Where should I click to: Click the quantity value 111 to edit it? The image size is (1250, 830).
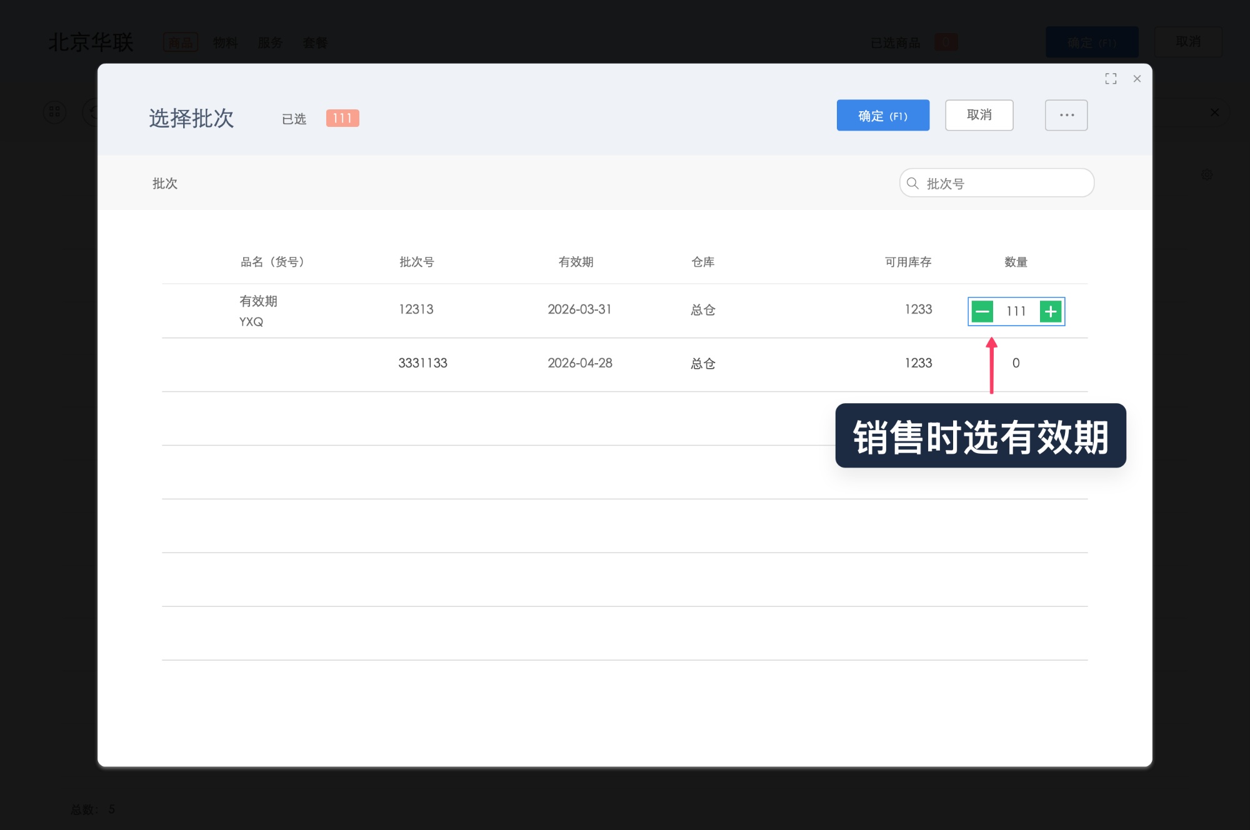tap(1017, 311)
